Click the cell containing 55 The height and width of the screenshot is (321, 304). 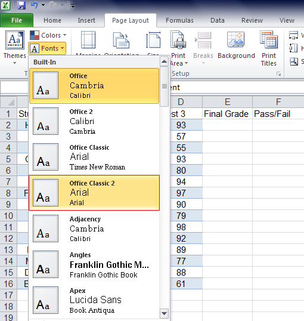[186, 147]
